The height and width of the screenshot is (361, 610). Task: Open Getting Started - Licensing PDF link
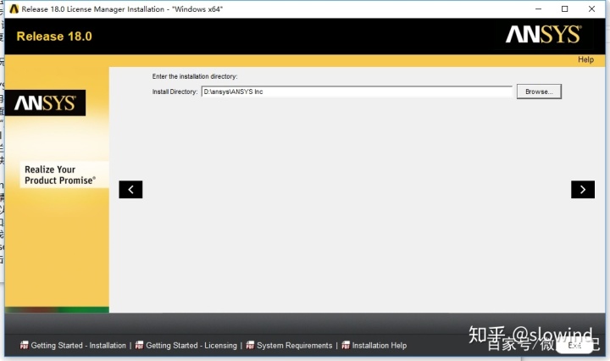[x=191, y=346]
